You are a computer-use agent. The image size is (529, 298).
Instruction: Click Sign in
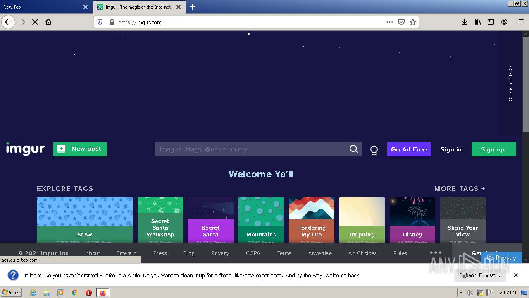(x=451, y=149)
